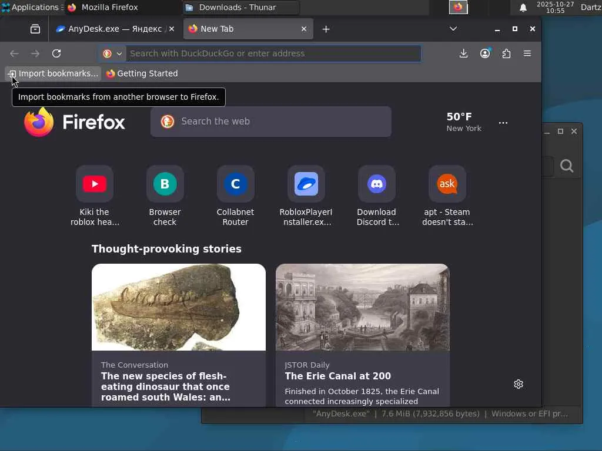Screen dimensions: 602x451
Task: Open the new tab customize gear icon
Action: point(519,384)
